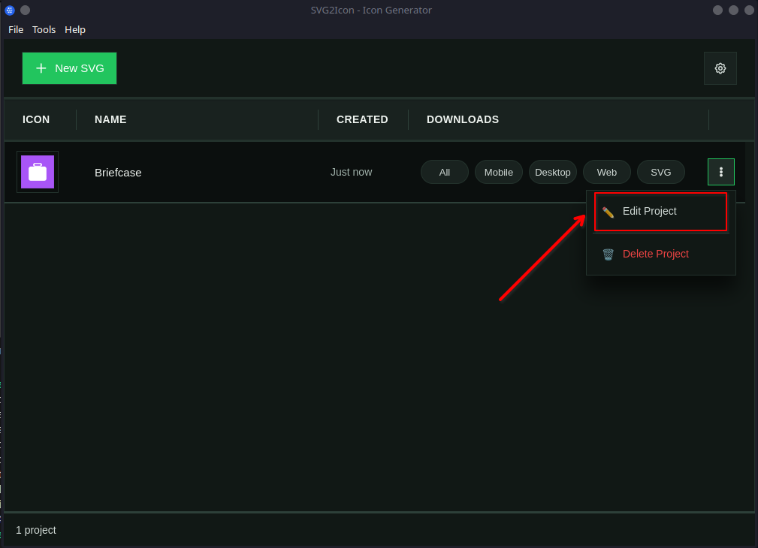Viewport: 758px width, 548px height.
Task: Open settings via the gear icon
Action: point(720,68)
